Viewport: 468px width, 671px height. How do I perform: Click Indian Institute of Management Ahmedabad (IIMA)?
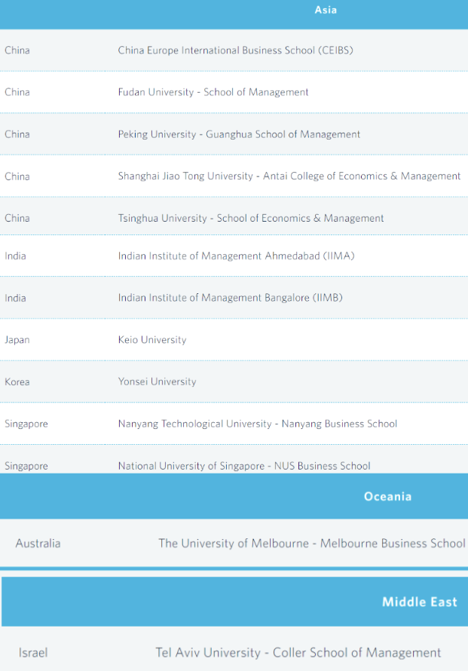(x=236, y=256)
